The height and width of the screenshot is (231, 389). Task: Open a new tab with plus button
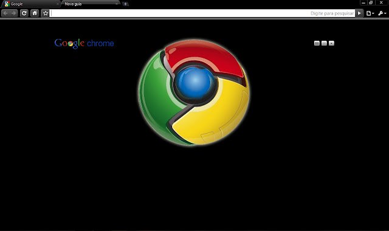click(x=125, y=4)
